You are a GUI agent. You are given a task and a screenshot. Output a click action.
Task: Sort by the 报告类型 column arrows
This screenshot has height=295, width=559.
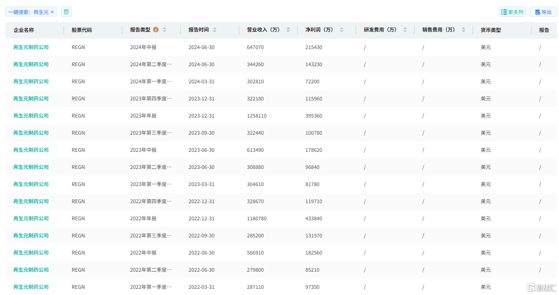[x=164, y=30]
